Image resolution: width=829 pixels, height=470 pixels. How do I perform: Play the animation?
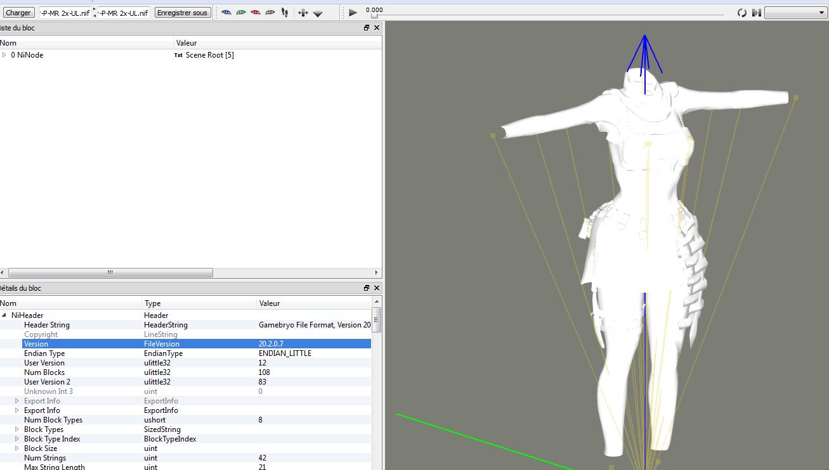click(x=353, y=13)
